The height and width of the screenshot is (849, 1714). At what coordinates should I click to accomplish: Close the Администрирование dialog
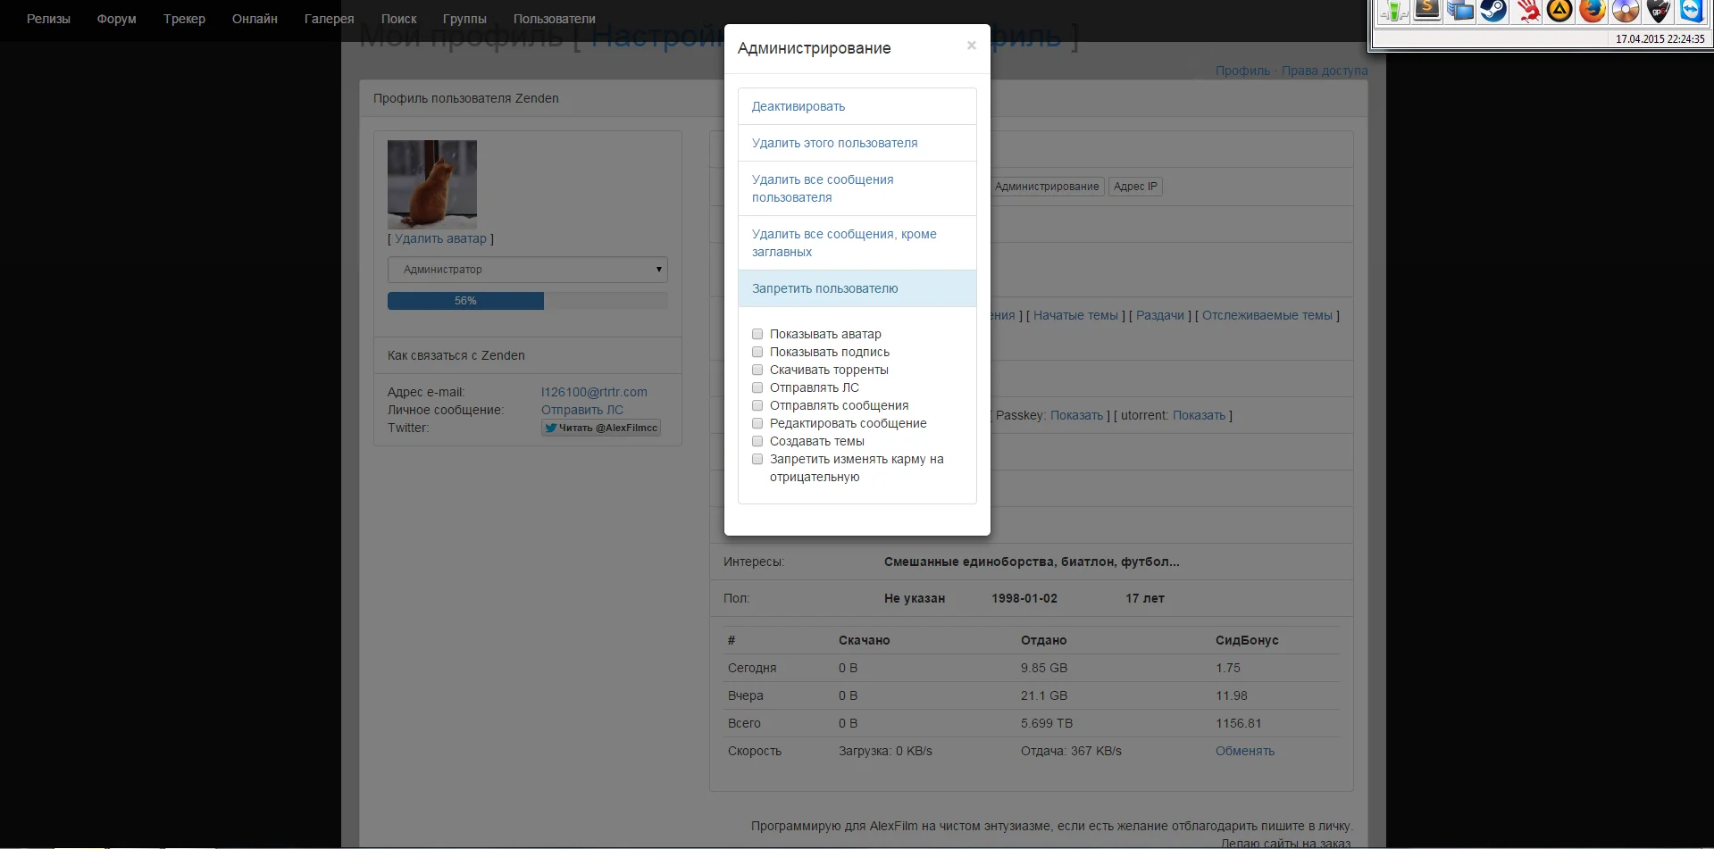pyautogui.click(x=971, y=46)
